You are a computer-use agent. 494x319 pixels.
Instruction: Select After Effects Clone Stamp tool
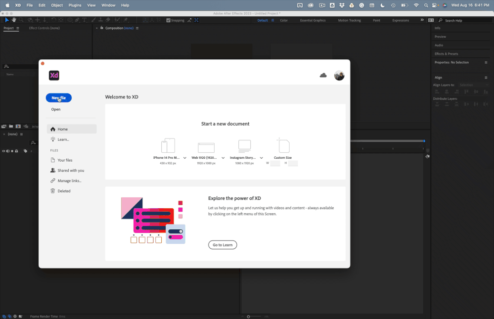coord(100,20)
